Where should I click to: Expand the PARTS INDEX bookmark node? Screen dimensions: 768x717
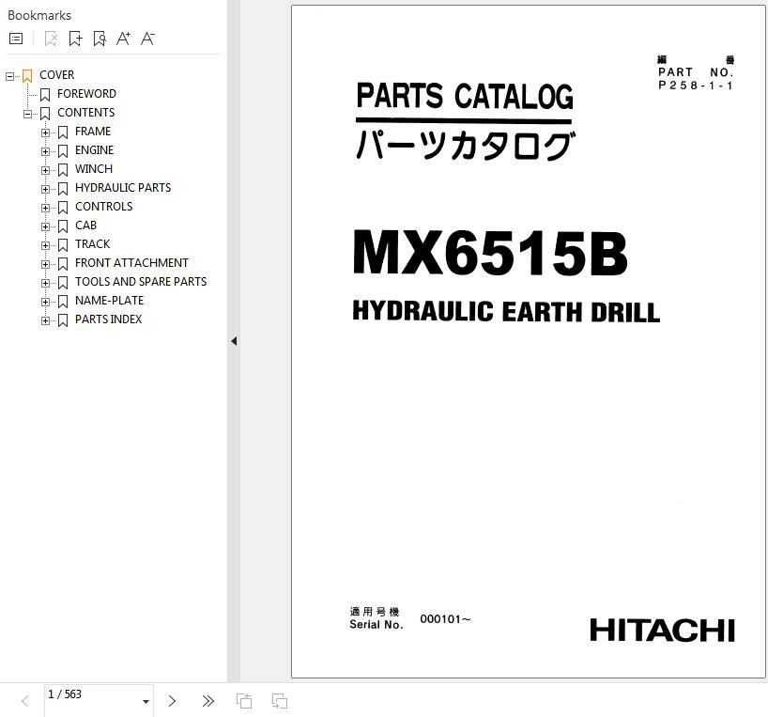[45, 320]
